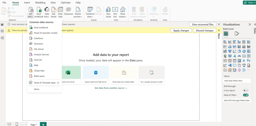Switch to the Optimize tab
This screenshot has height=126, width=256.
(66, 3)
